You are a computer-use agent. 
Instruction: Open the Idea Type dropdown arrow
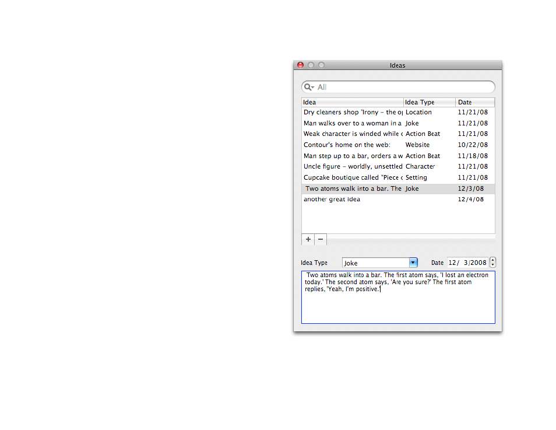413,263
